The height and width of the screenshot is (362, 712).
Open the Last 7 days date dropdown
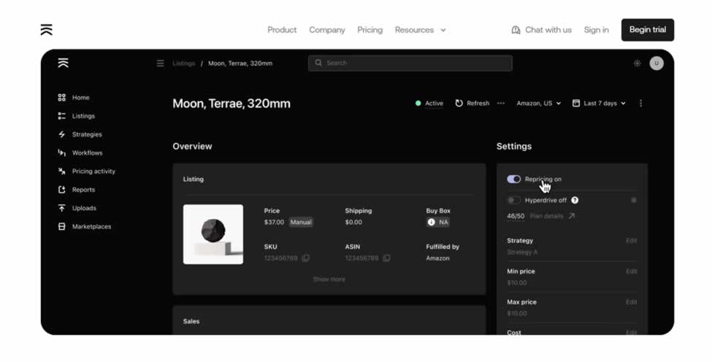599,104
